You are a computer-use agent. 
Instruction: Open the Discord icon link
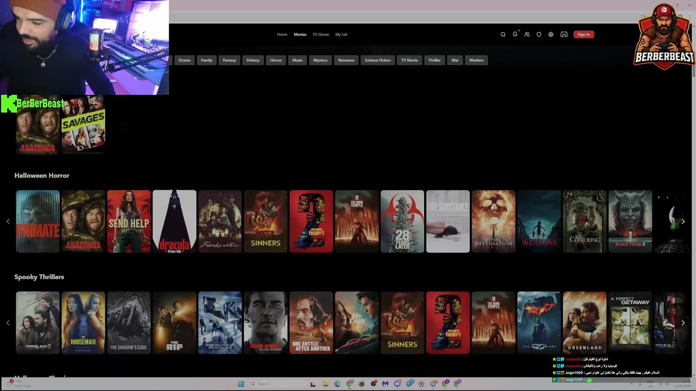click(x=564, y=34)
